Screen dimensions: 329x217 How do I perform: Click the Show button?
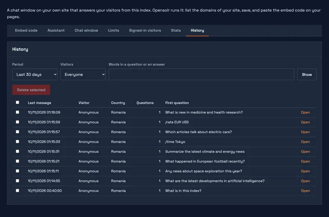coord(307,74)
